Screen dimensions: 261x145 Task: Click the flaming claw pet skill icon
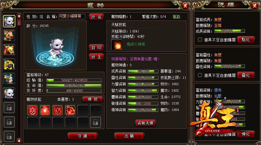pyautogui.click(x=70, y=110)
